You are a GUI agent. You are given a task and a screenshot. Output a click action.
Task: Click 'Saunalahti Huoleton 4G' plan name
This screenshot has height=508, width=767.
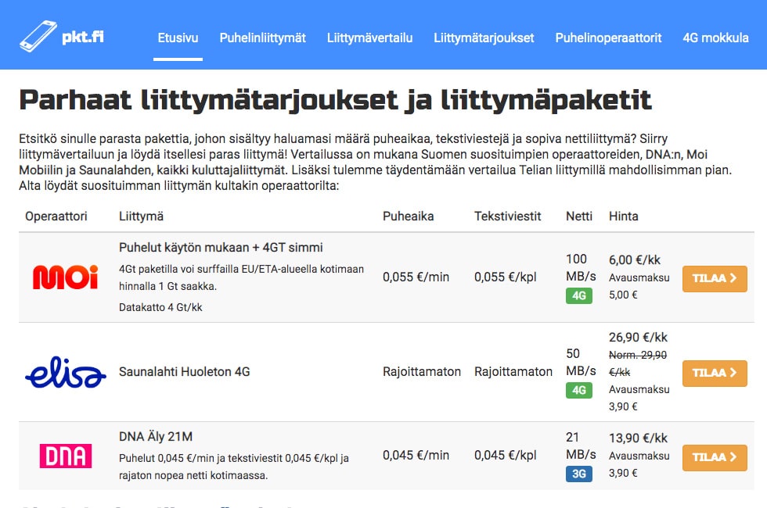point(185,372)
